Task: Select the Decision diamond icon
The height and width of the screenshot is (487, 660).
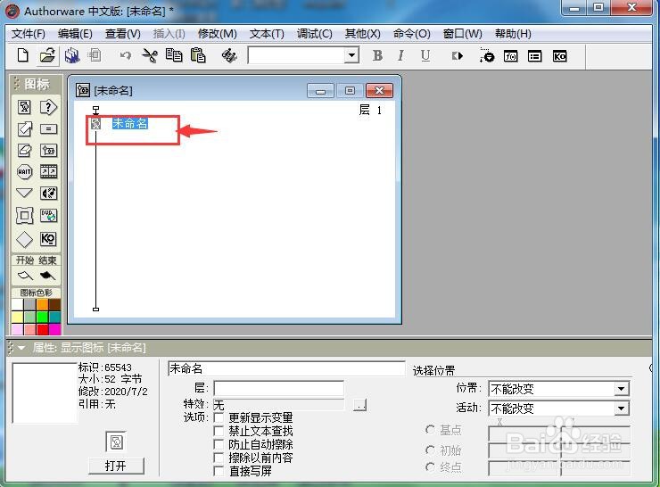Action: coord(24,239)
